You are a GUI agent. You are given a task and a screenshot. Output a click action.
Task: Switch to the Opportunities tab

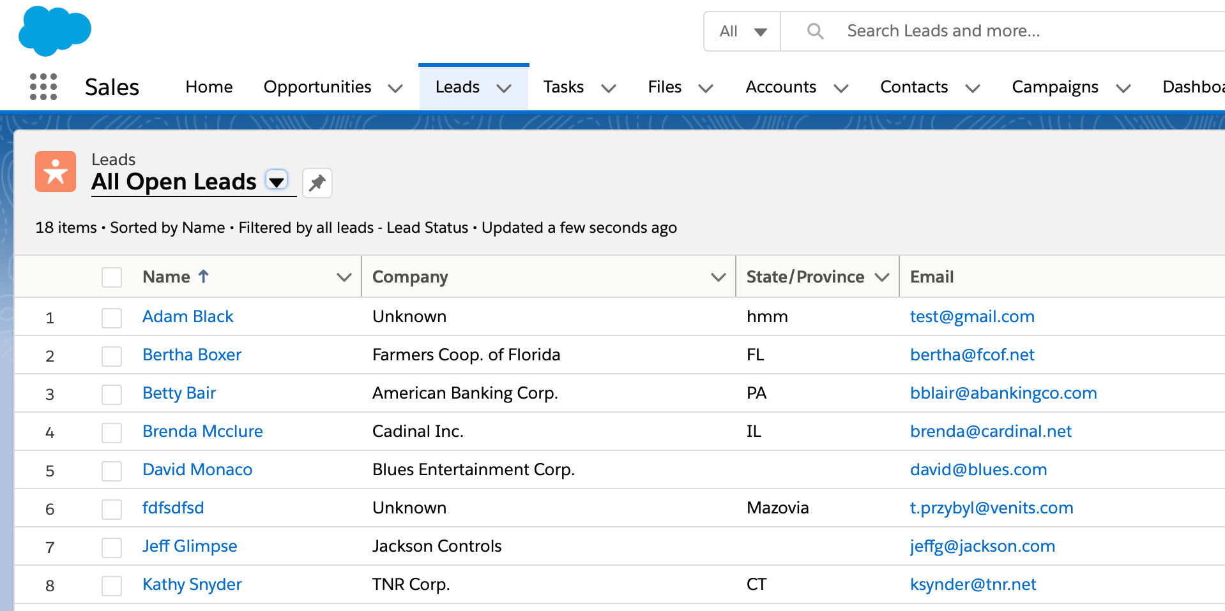pos(317,87)
